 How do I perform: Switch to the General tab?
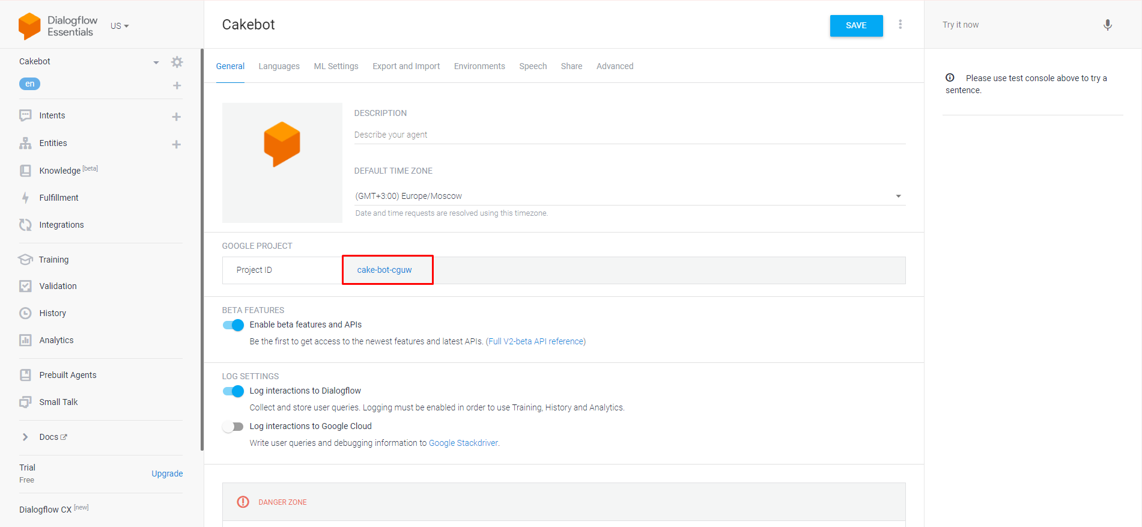[x=230, y=66]
